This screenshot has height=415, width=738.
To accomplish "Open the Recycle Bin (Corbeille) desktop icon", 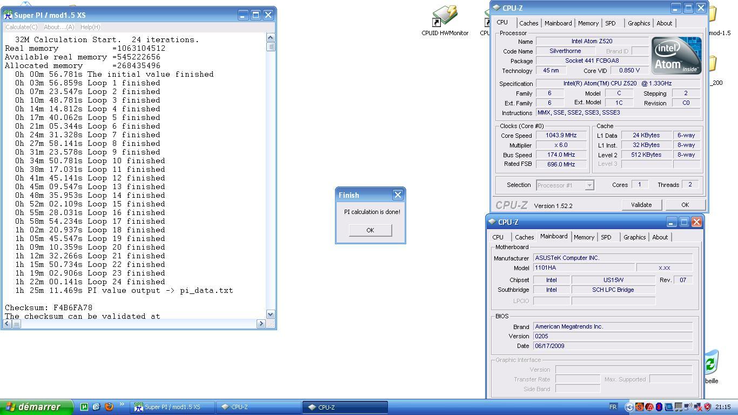I will pos(711,366).
